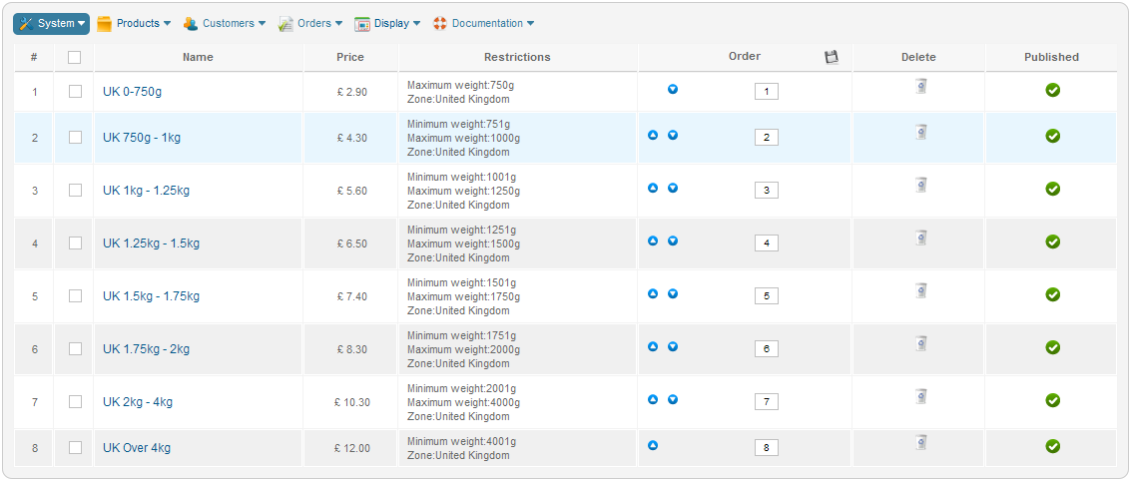Select all rows with header checkbox

74,57
